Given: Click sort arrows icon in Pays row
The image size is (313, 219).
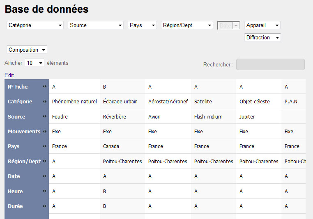Looking at the screenshot, I should (44, 146).
